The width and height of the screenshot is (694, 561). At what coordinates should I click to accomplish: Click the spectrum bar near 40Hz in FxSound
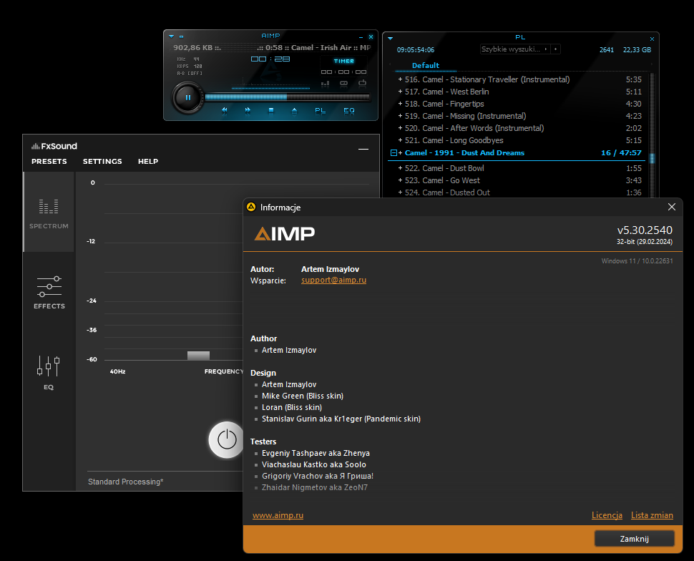pyautogui.click(x=198, y=356)
